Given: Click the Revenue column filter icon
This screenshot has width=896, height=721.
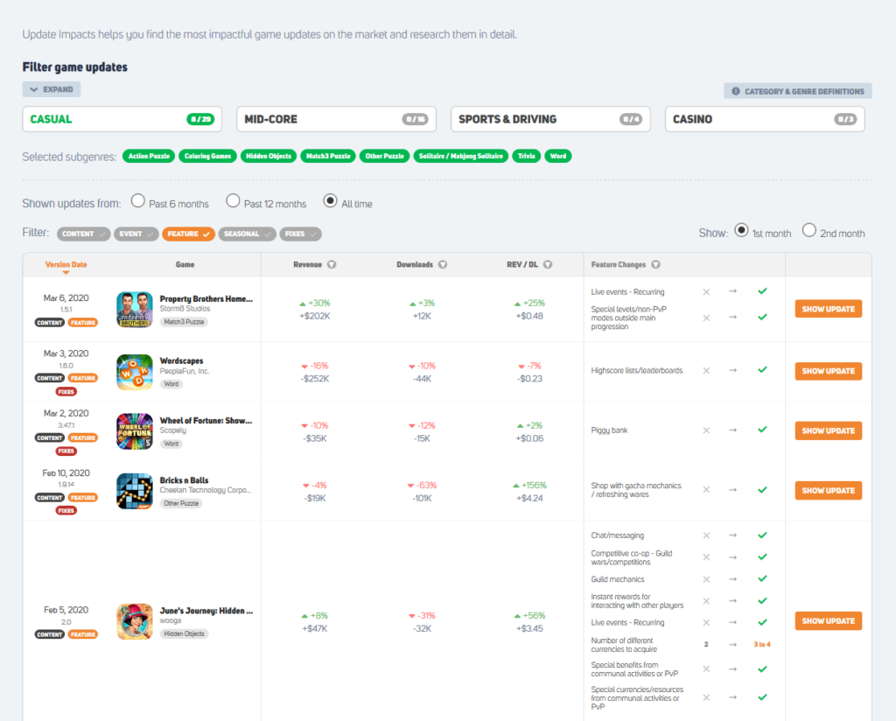Looking at the screenshot, I should tap(332, 264).
